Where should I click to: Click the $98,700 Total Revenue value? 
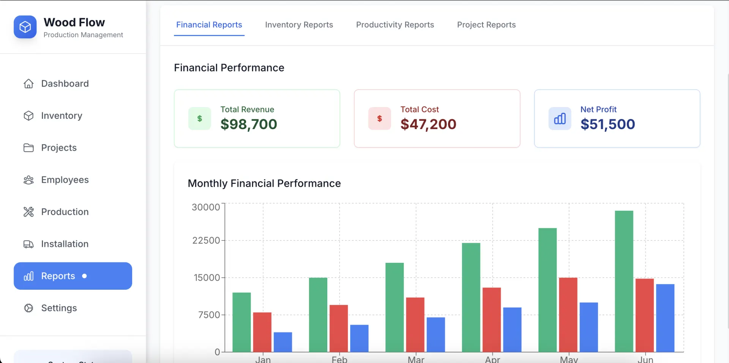249,125
